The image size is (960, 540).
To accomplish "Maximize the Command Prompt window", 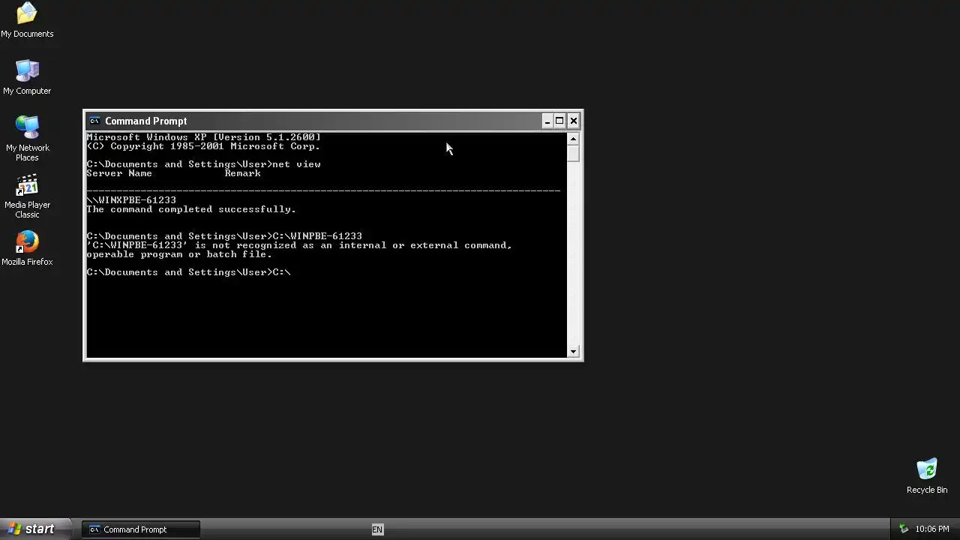I will 559,121.
